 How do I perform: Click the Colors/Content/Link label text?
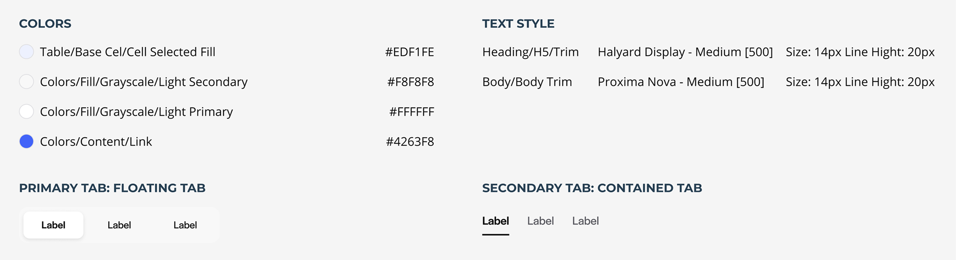[x=96, y=141]
